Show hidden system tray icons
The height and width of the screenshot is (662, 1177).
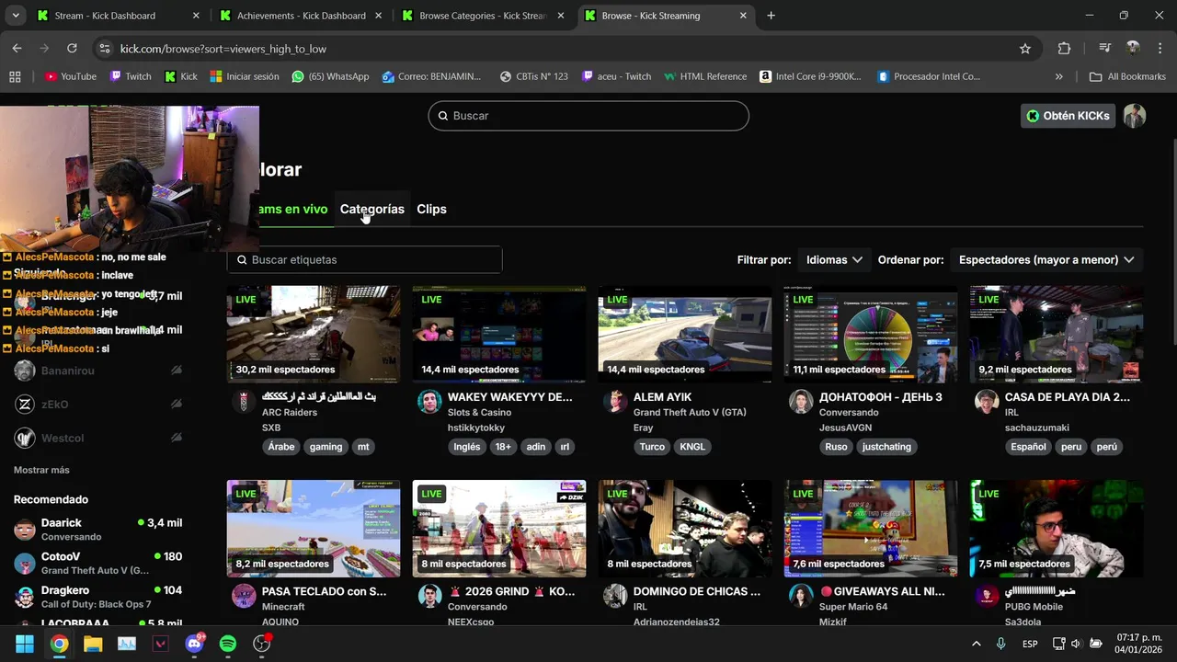tap(976, 644)
